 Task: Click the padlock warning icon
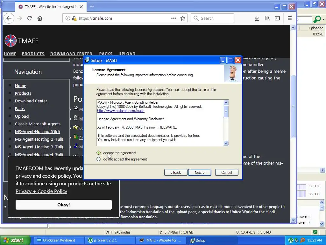pos(74,18)
